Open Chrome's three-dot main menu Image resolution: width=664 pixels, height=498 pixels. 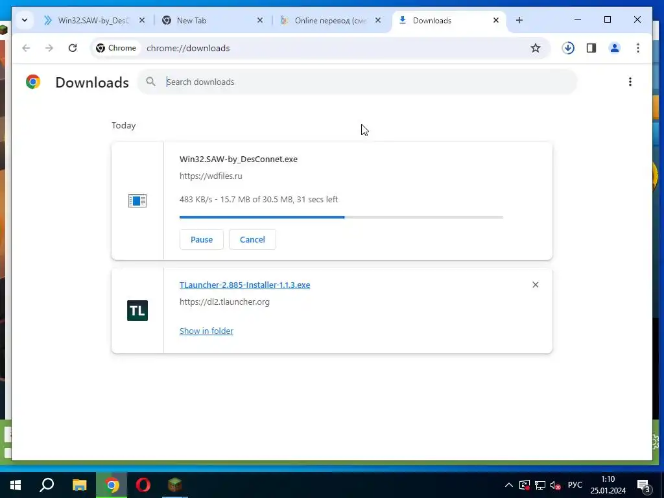[638, 48]
